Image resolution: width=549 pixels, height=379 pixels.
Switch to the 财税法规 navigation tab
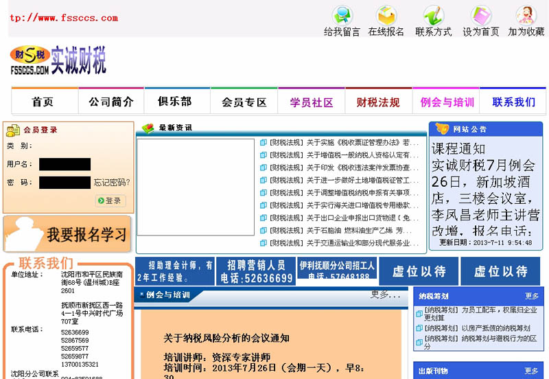pos(377,102)
